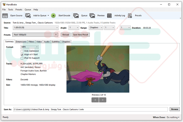Image resolution: width=183 pixels, height=122 pixels.
Task: Click the 'AAC (avcodec), Stereo' track text
Action: click(30, 67)
